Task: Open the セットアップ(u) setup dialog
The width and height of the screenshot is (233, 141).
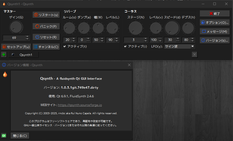Action: click(16, 47)
